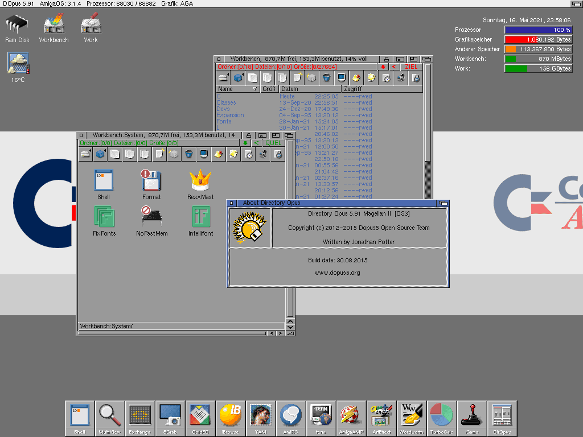Click clock datestamp icon in System lister toolbar

tap(248, 154)
